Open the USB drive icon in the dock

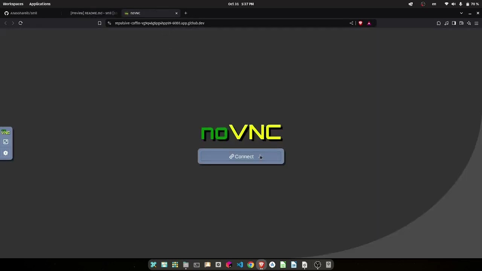tap(328, 265)
